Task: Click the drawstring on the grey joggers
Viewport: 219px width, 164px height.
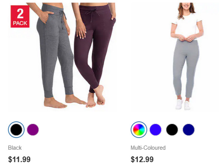Action: click(x=63, y=19)
